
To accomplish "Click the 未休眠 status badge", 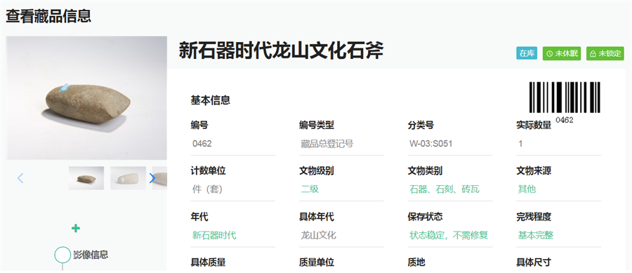I will (562, 53).
